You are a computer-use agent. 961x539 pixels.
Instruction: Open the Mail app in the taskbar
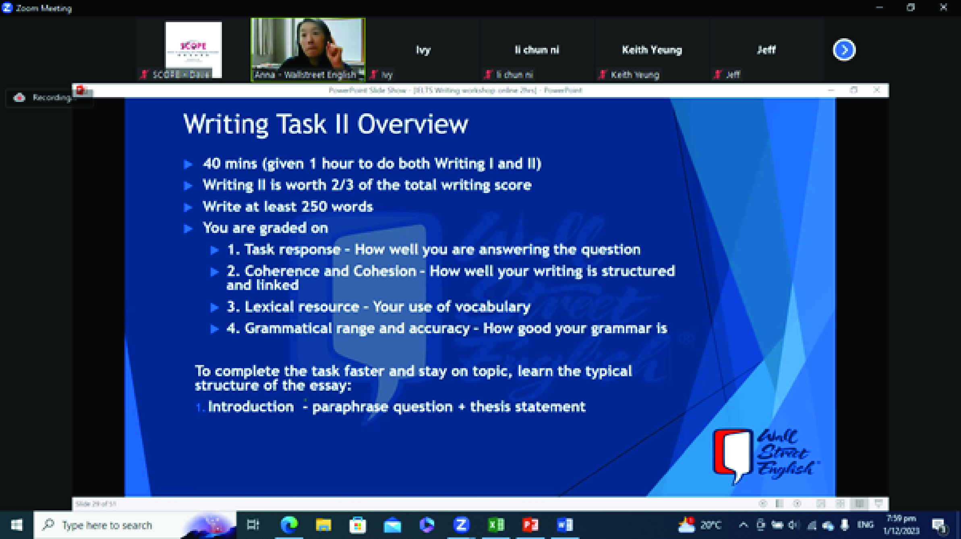click(x=392, y=524)
